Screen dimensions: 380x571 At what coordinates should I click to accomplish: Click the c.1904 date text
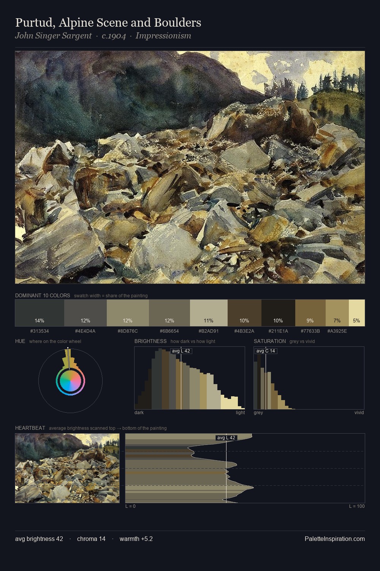114,36
